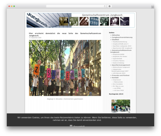Screen dimensions: 161x136
Task: Open LOS-Bericht 2023 link
Action: [119, 73]
